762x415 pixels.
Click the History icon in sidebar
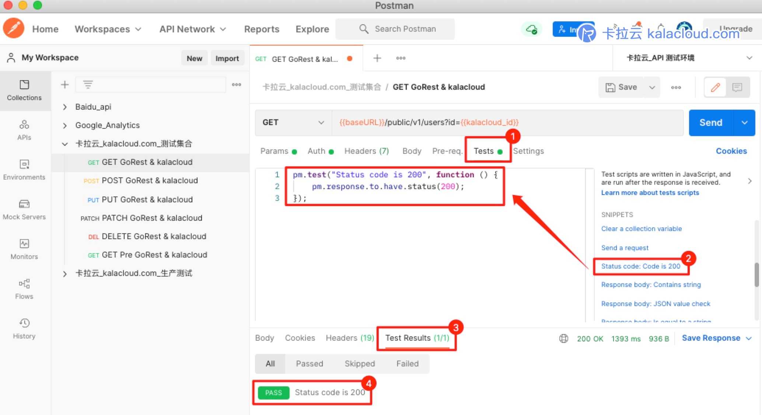(x=24, y=324)
